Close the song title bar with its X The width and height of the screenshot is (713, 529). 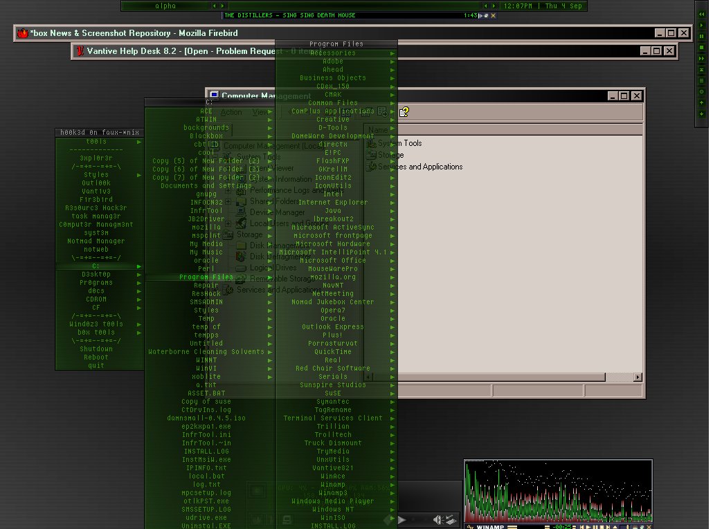[493, 15]
